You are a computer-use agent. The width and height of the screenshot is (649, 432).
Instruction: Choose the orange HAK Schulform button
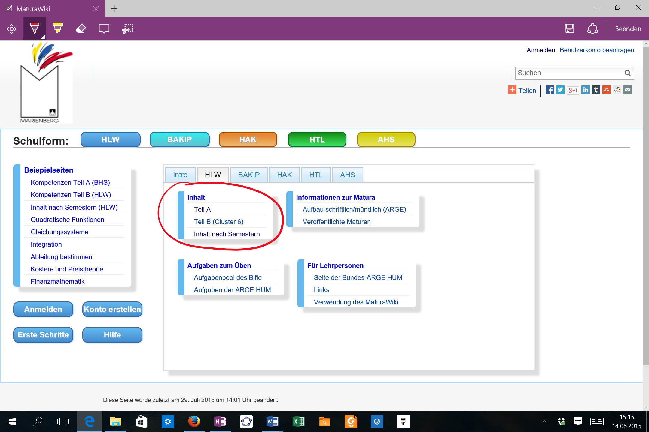click(x=248, y=139)
